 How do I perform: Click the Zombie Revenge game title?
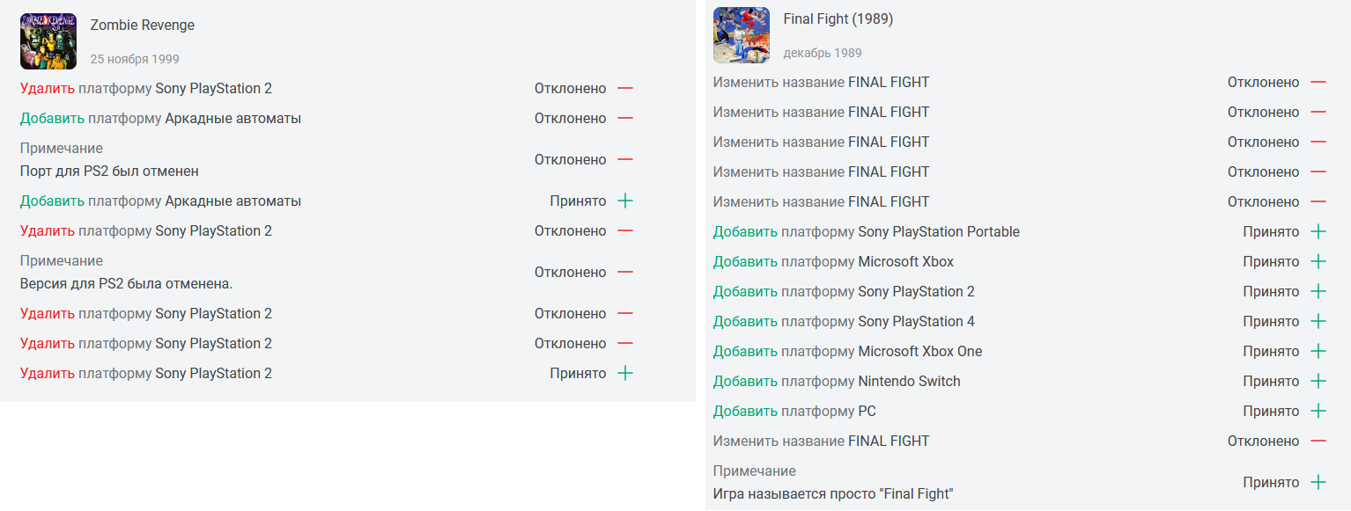pyautogui.click(x=143, y=25)
